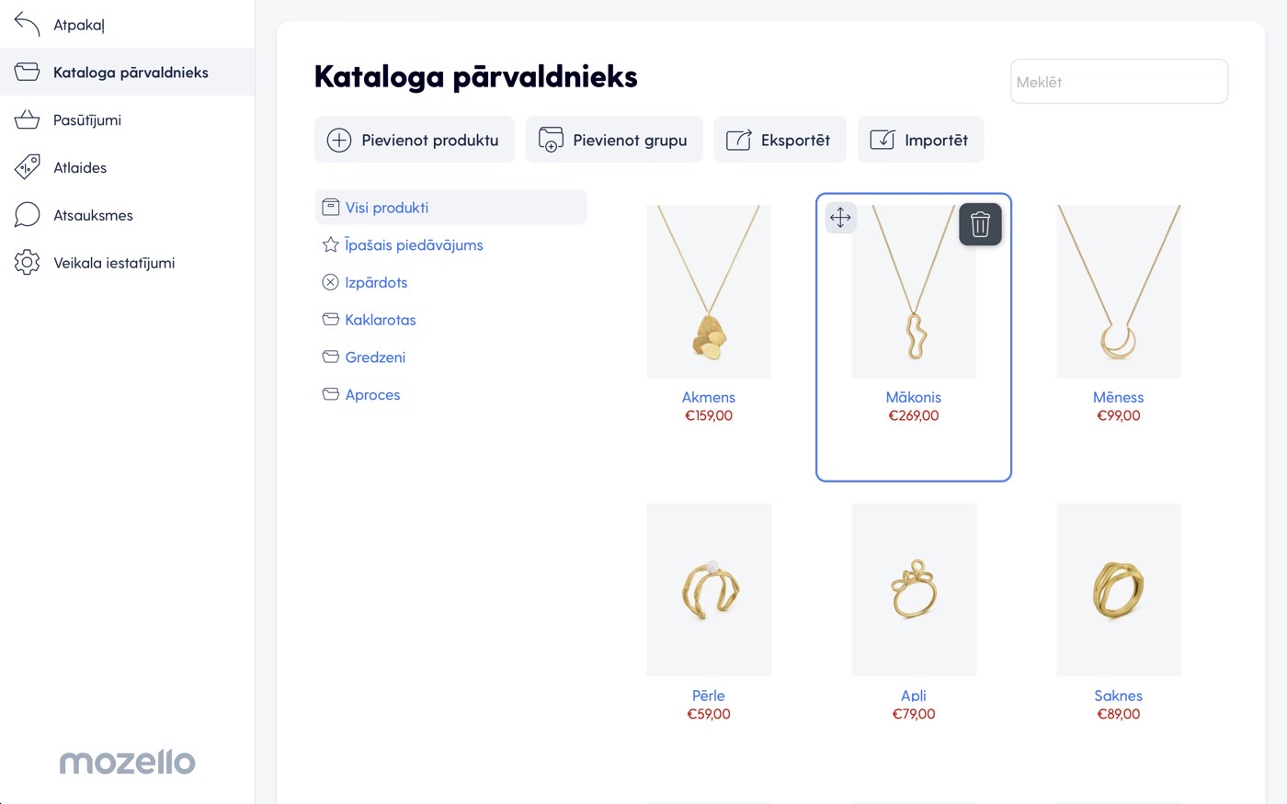
Task: Open the Pērle ring thumbnail
Action: pos(709,590)
